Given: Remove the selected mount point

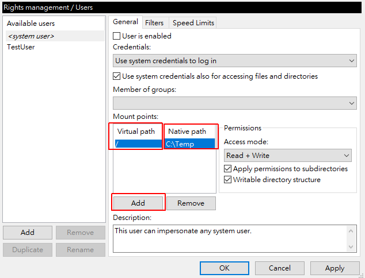Looking at the screenshot, I should click(x=191, y=203).
